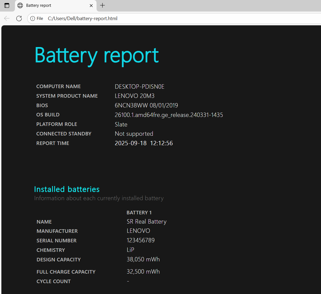Click the site information icon beside File
Viewport: 321px width, 294px height.
(x=33, y=18)
